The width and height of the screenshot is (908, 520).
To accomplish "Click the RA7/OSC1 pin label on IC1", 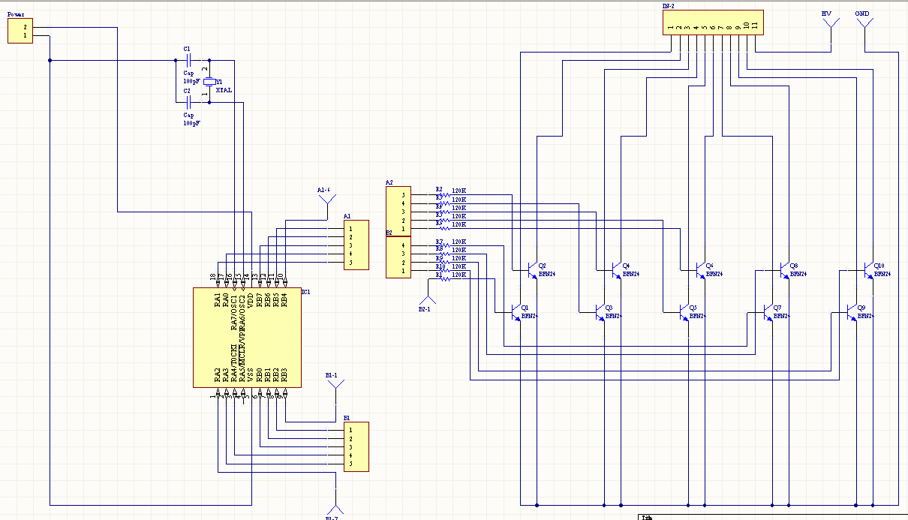I will coord(235,311).
